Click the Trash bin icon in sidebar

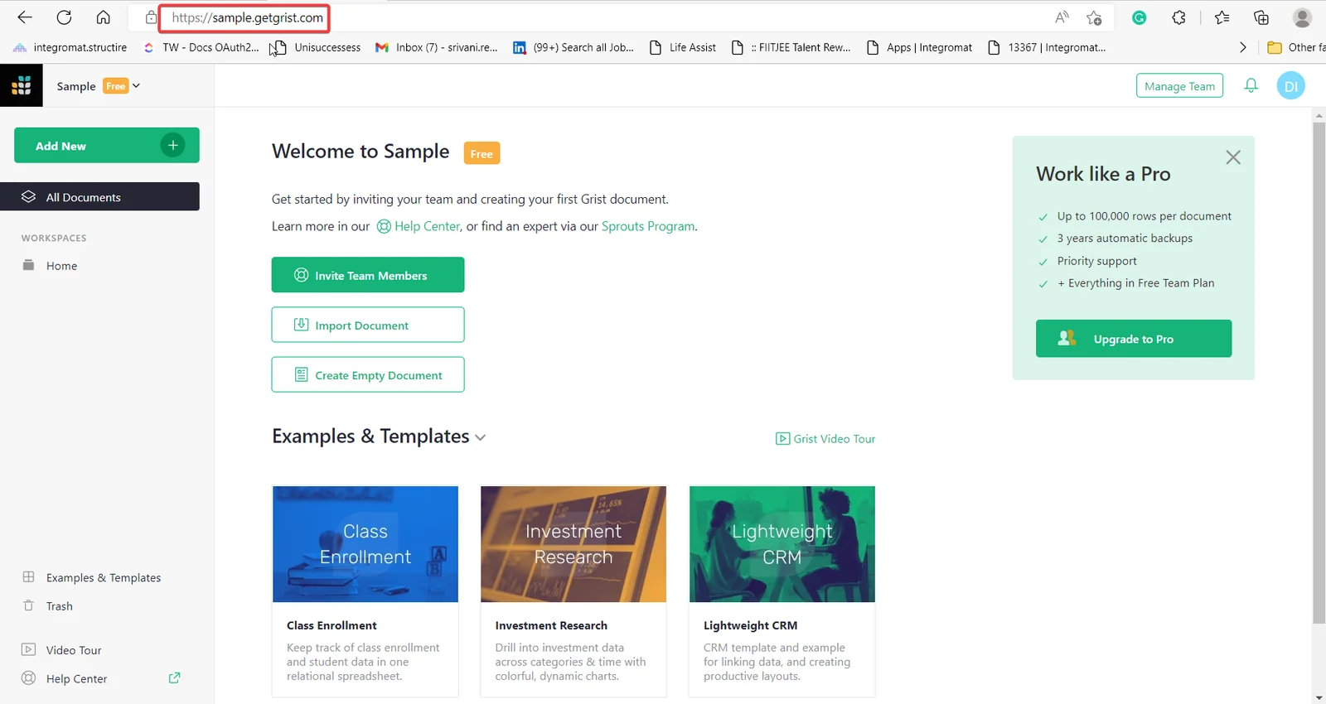(x=29, y=605)
